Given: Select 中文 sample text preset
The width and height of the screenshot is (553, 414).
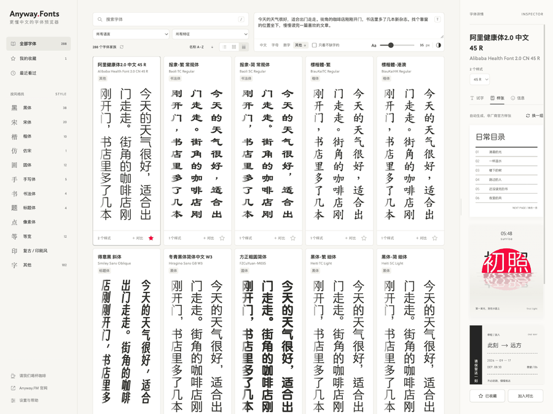Looking at the screenshot, I should (x=263, y=45).
